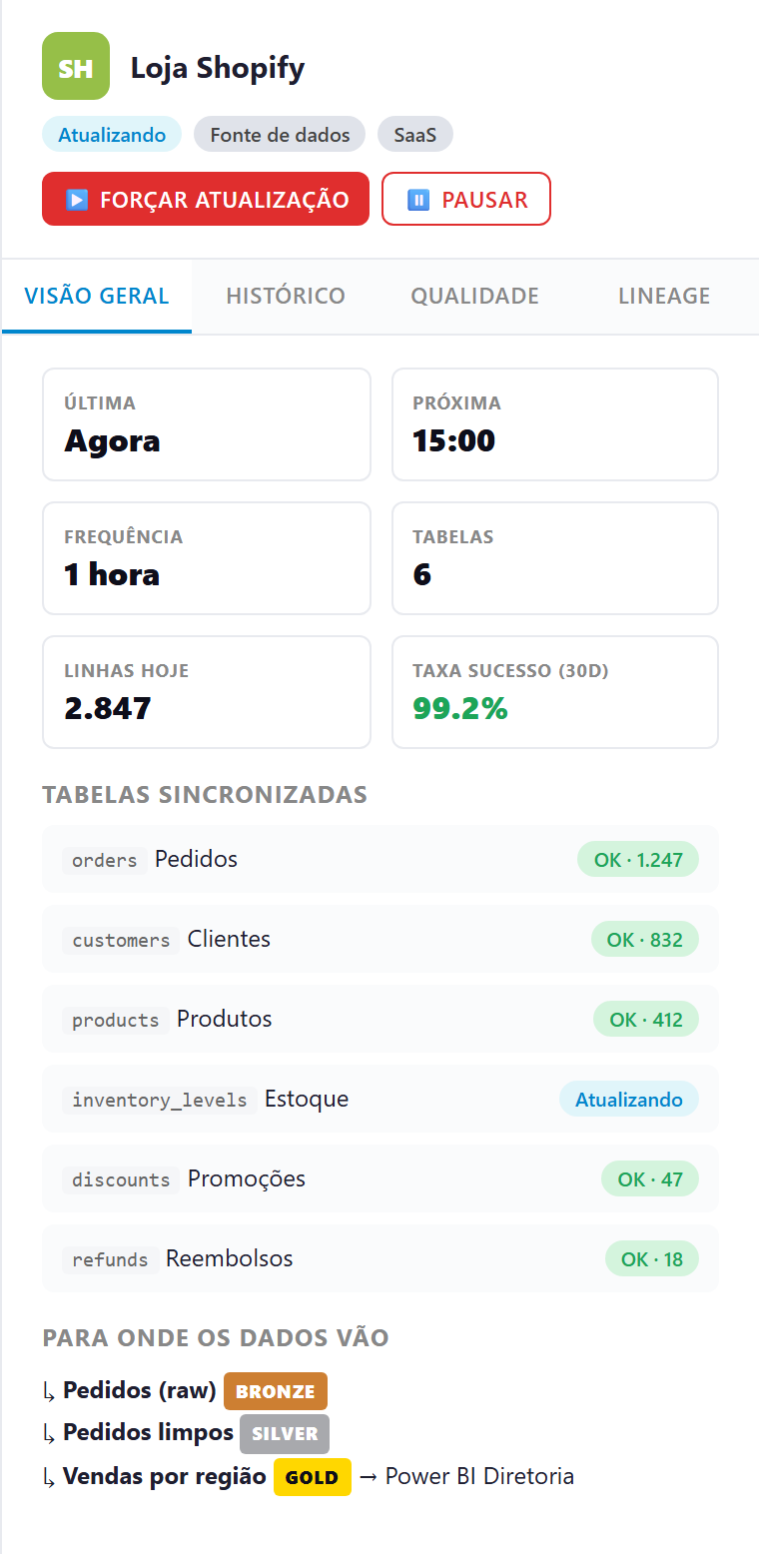
Task: Click the SaaS tag chip
Action: (x=415, y=135)
